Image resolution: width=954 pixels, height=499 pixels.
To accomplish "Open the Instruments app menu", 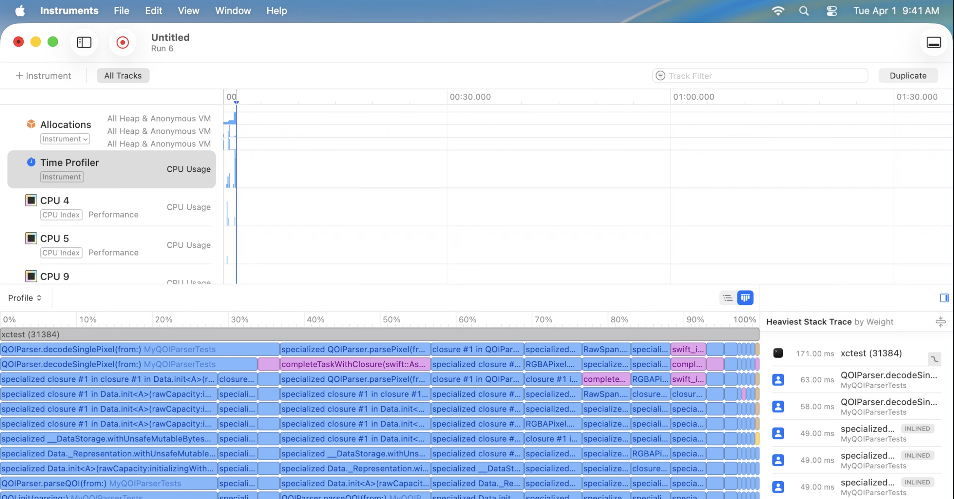I will (69, 11).
